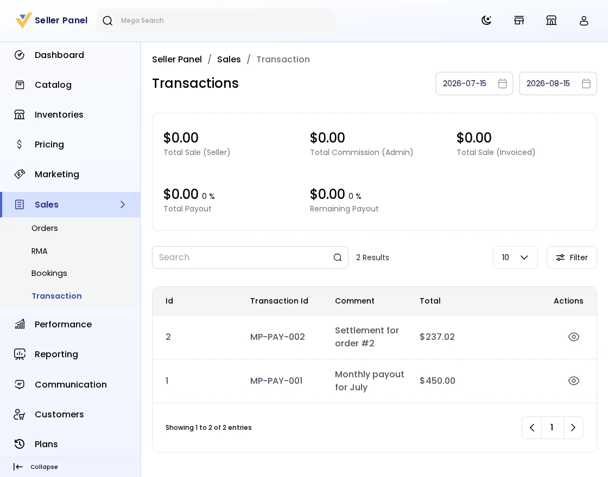View transaction MP-PAY-002 with the eye icon

(x=573, y=337)
